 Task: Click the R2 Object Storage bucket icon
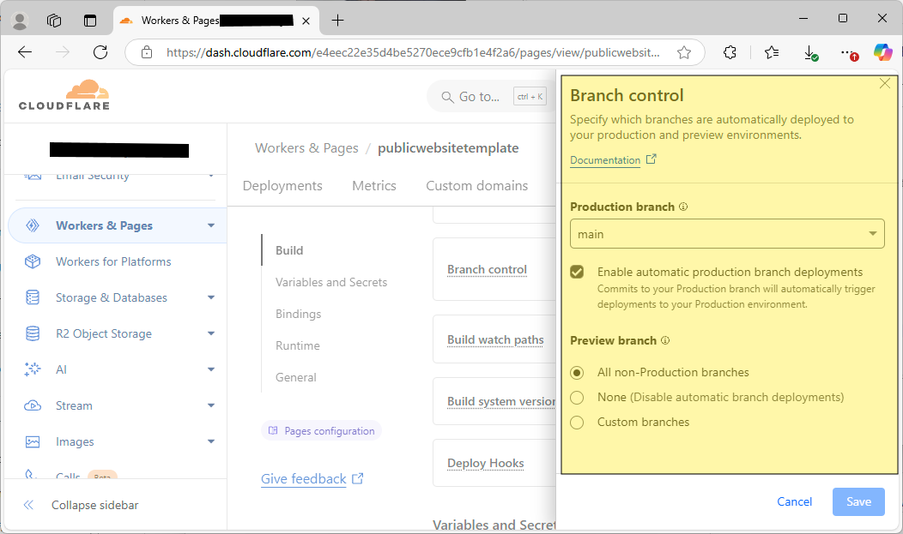[33, 333]
